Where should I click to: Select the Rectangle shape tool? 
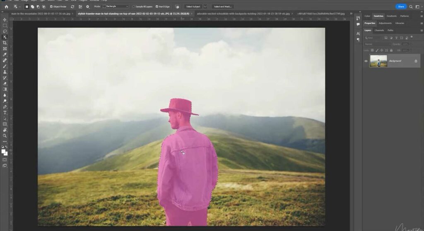(x=5, y=124)
